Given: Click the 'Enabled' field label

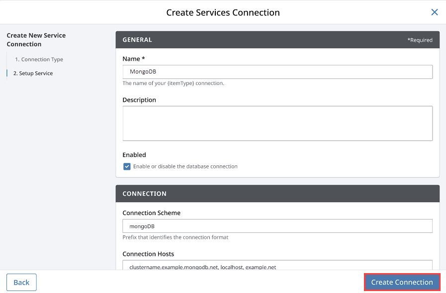Looking at the screenshot, I should [x=134, y=155].
